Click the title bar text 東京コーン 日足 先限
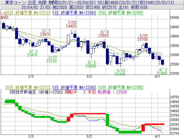The width and height of the screenshot is (184, 140). (26, 2)
